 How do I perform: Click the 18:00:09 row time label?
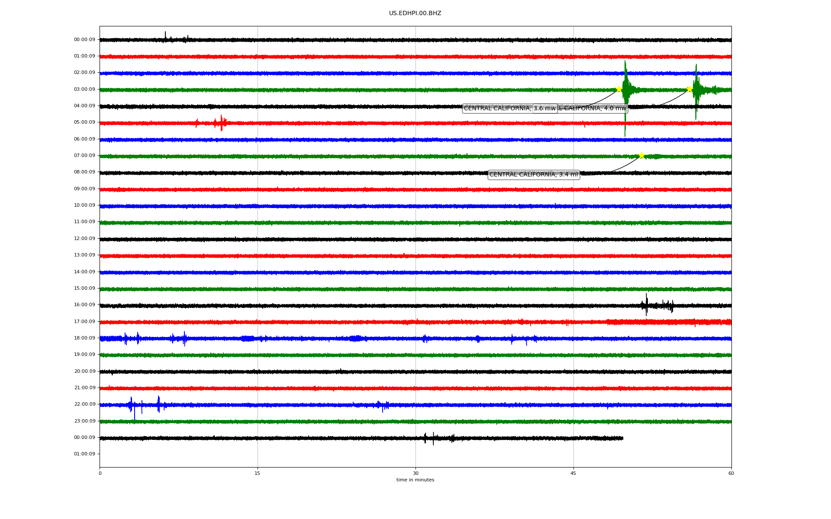[x=84, y=338]
